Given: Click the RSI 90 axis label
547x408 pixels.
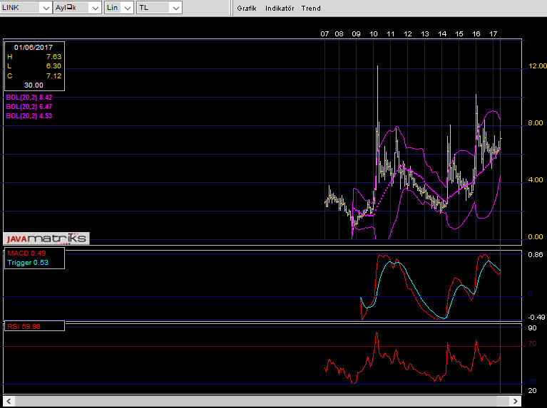Looking at the screenshot, I should 532,328.
